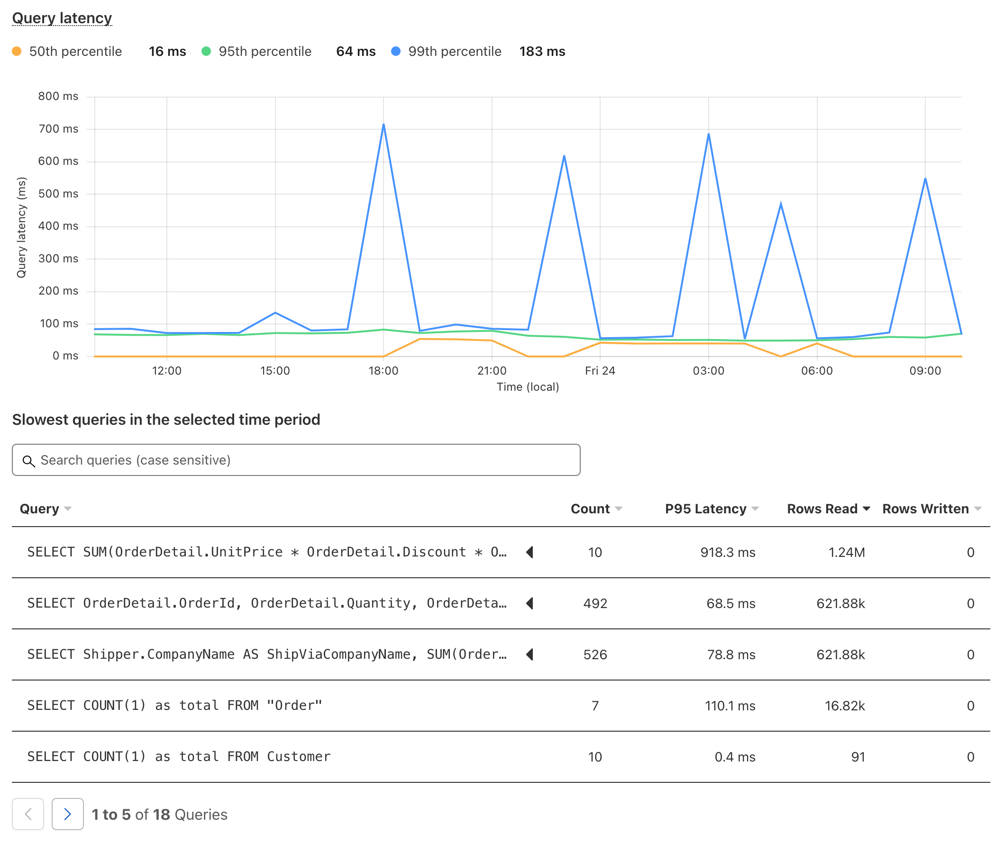Toggle the 50th percentile orange legend dot

click(x=17, y=52)
